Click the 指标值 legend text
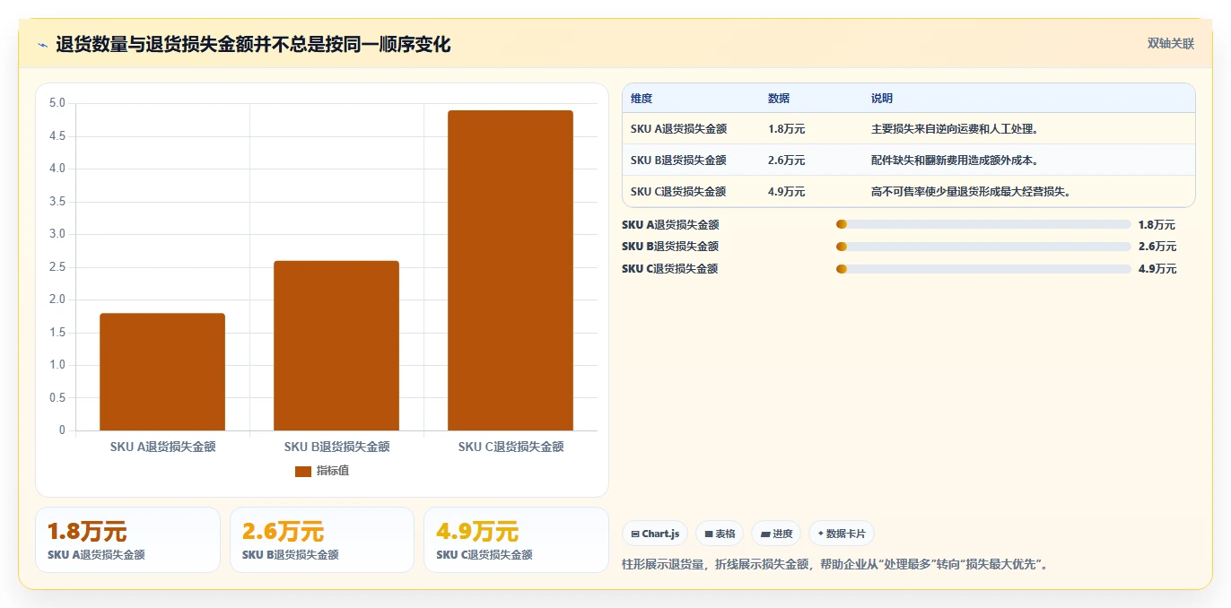This screenshot has height=608, width=1231. coord(332,471)
